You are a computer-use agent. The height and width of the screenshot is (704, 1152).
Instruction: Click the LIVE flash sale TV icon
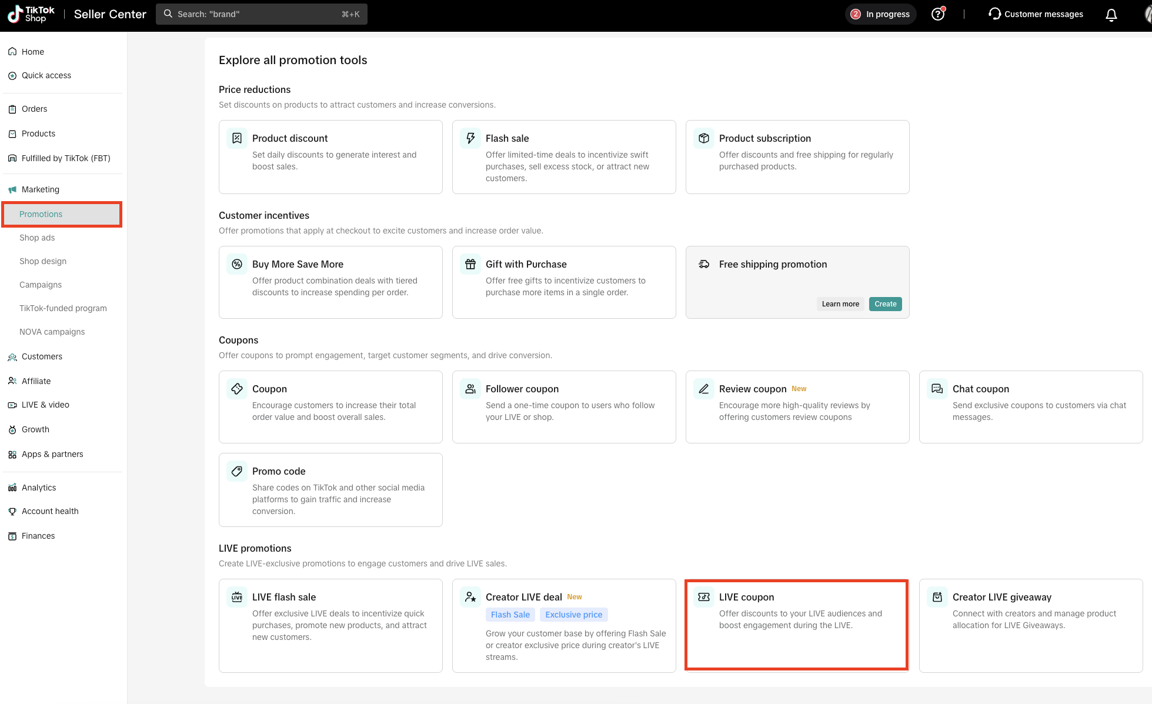237,597
